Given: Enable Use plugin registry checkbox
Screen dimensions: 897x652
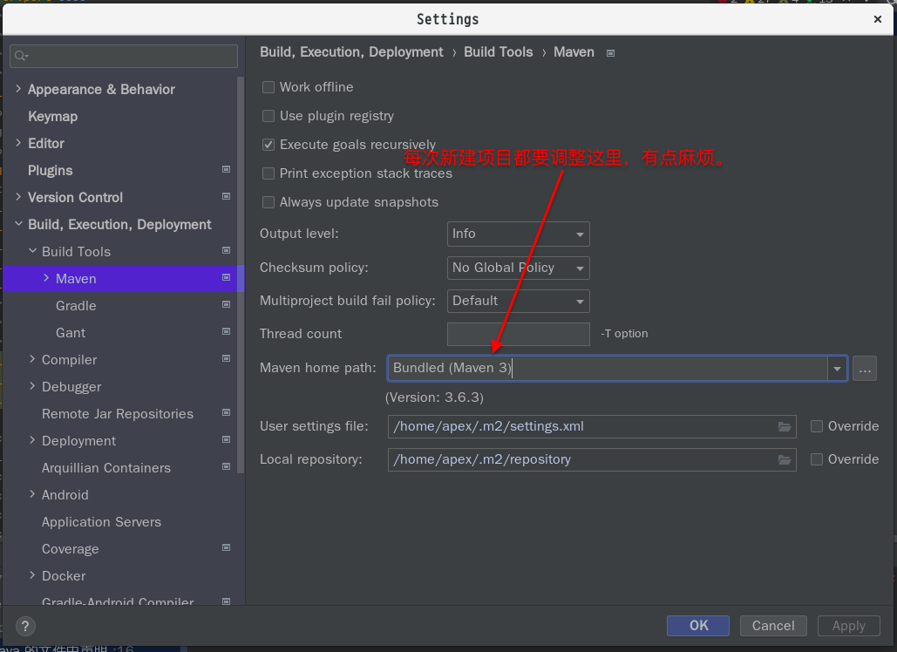Looking at the screenshot, I should click(x=268, y=116).
